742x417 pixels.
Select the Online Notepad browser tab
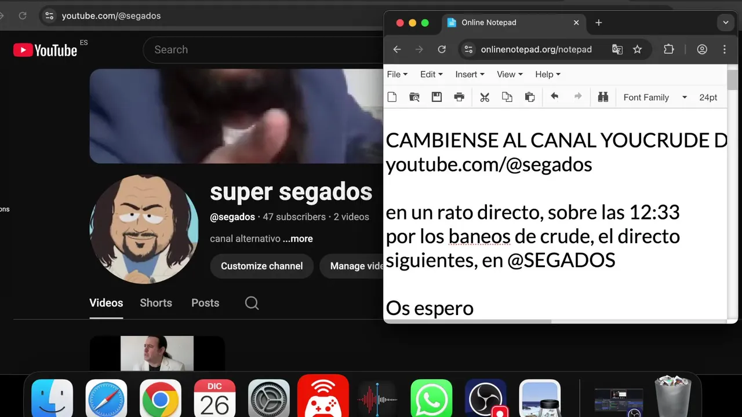(x=513, y=23)
